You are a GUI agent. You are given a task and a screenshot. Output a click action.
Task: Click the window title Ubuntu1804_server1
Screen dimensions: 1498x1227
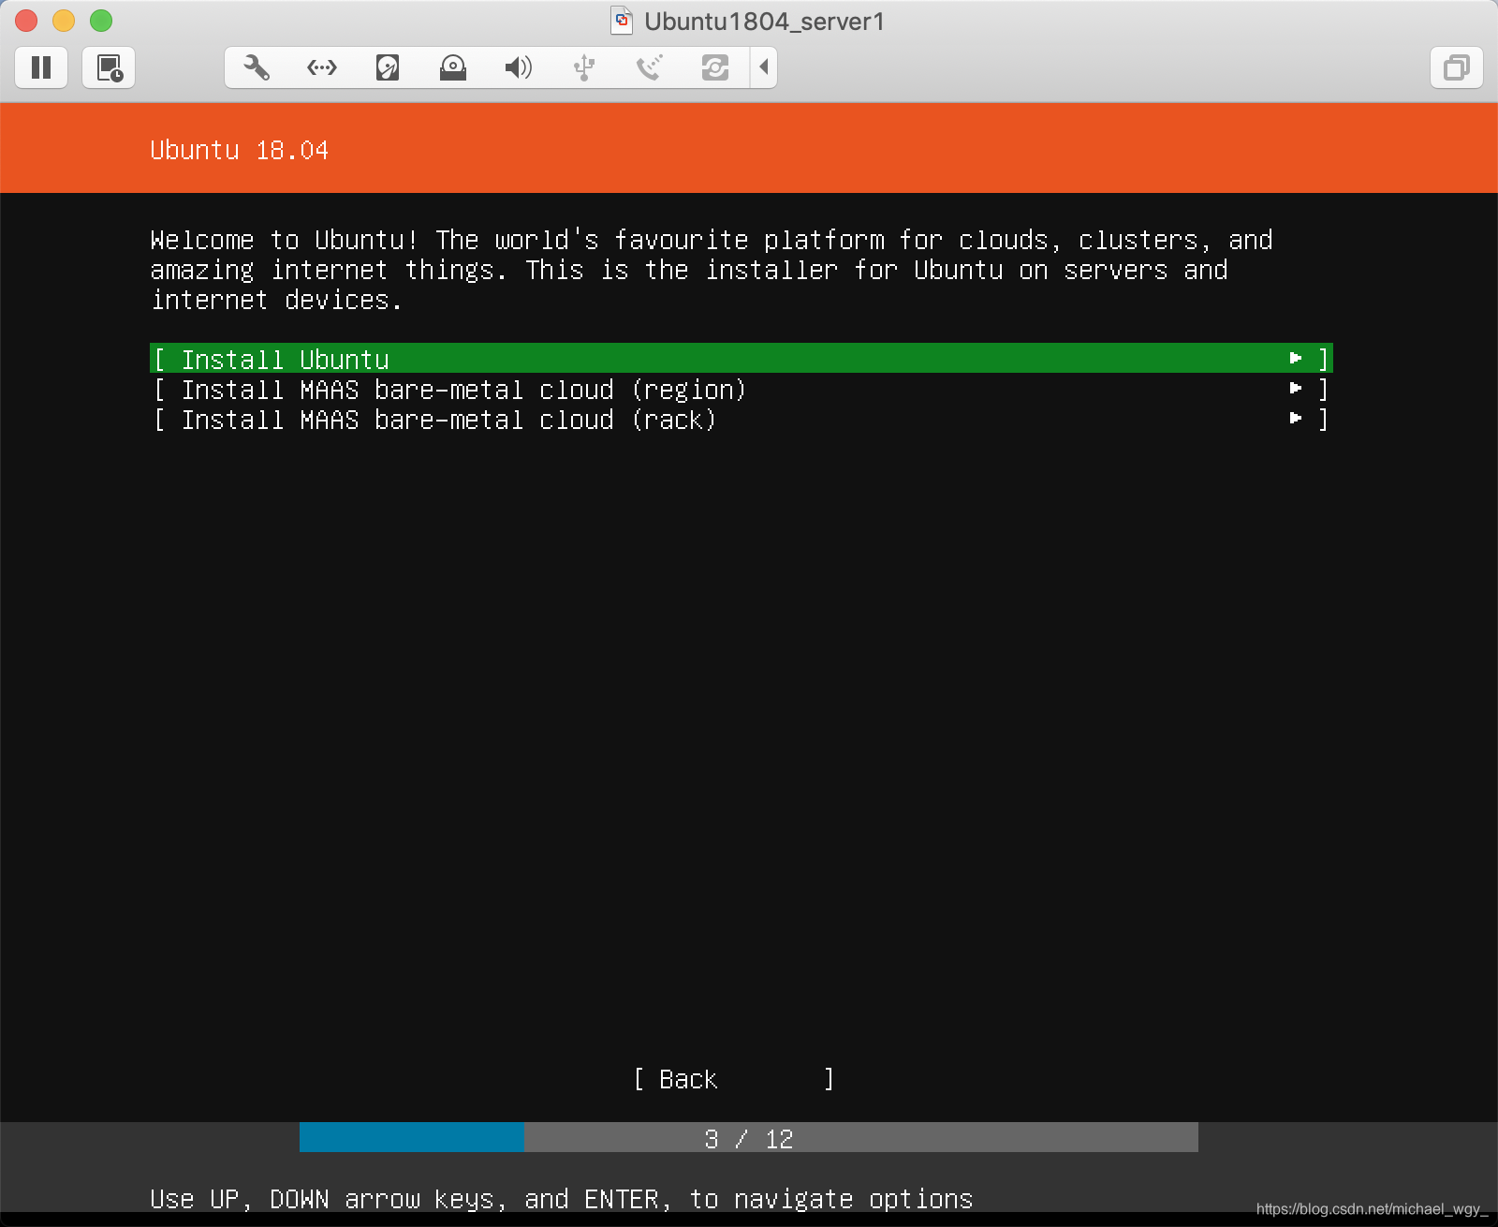[x=764, y=22]
